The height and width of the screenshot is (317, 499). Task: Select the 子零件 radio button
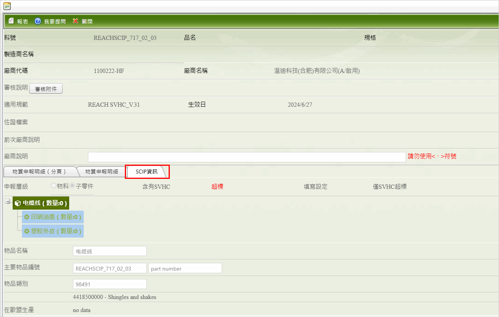coord(72,186)
